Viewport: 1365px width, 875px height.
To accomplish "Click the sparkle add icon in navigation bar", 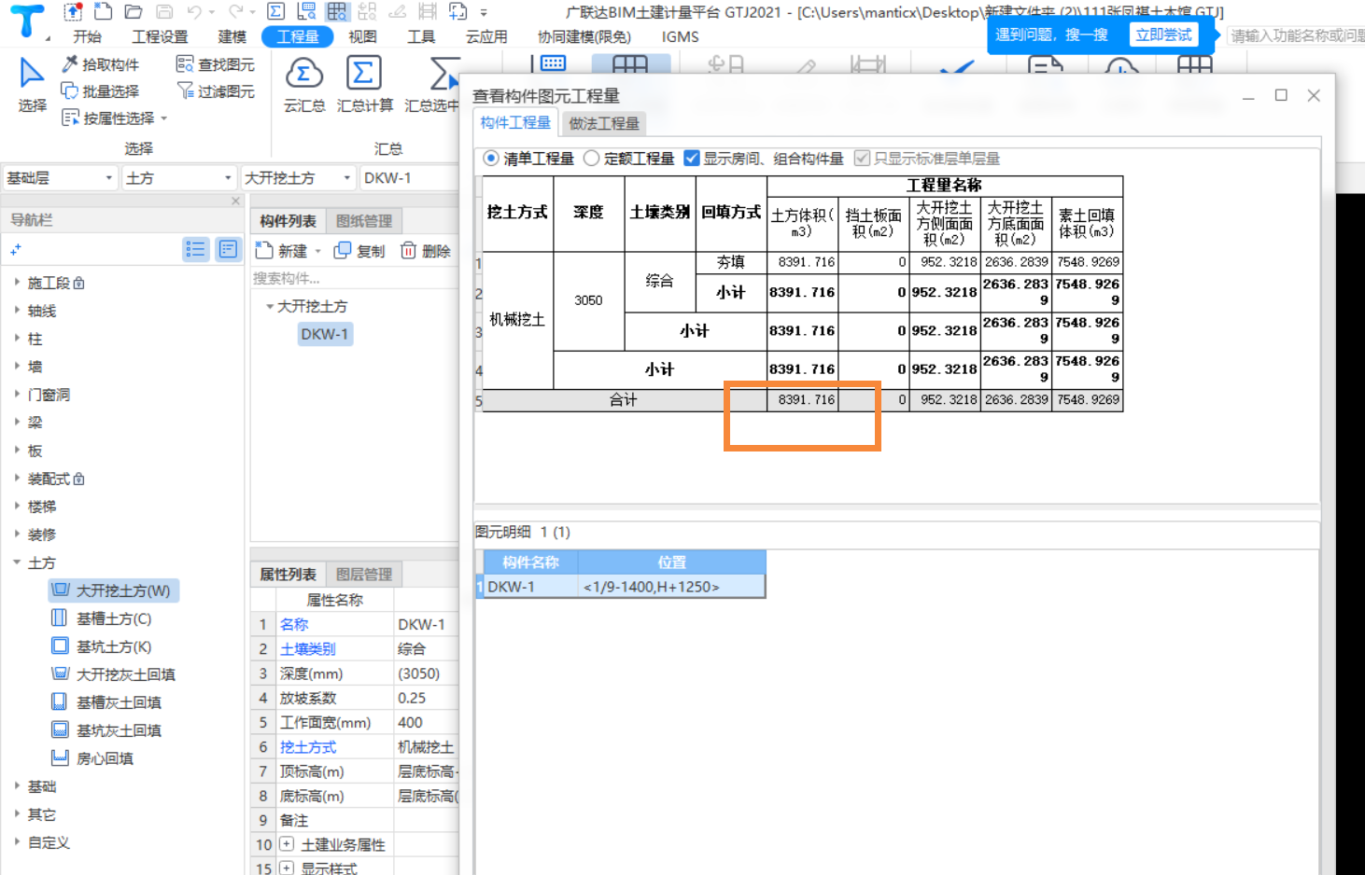I will pyautogui.click(x=16, y=249).
